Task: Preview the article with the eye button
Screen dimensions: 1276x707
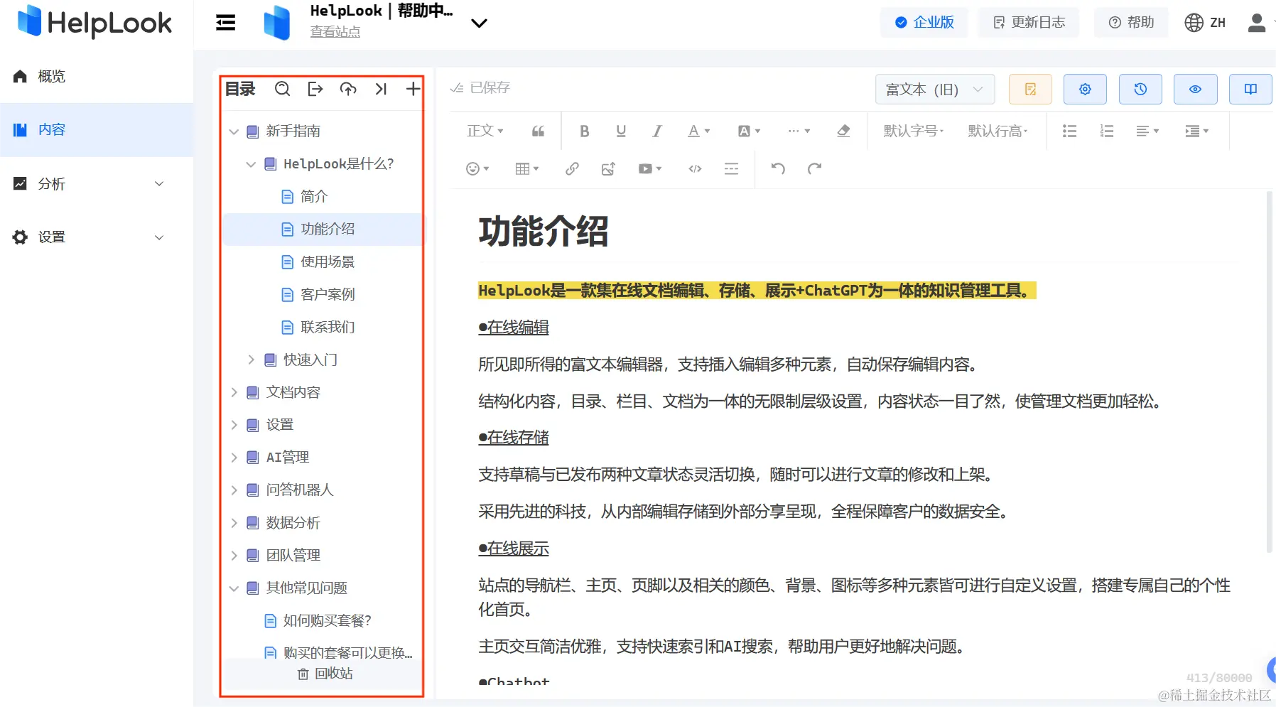Action: [x=1196, y=90]
